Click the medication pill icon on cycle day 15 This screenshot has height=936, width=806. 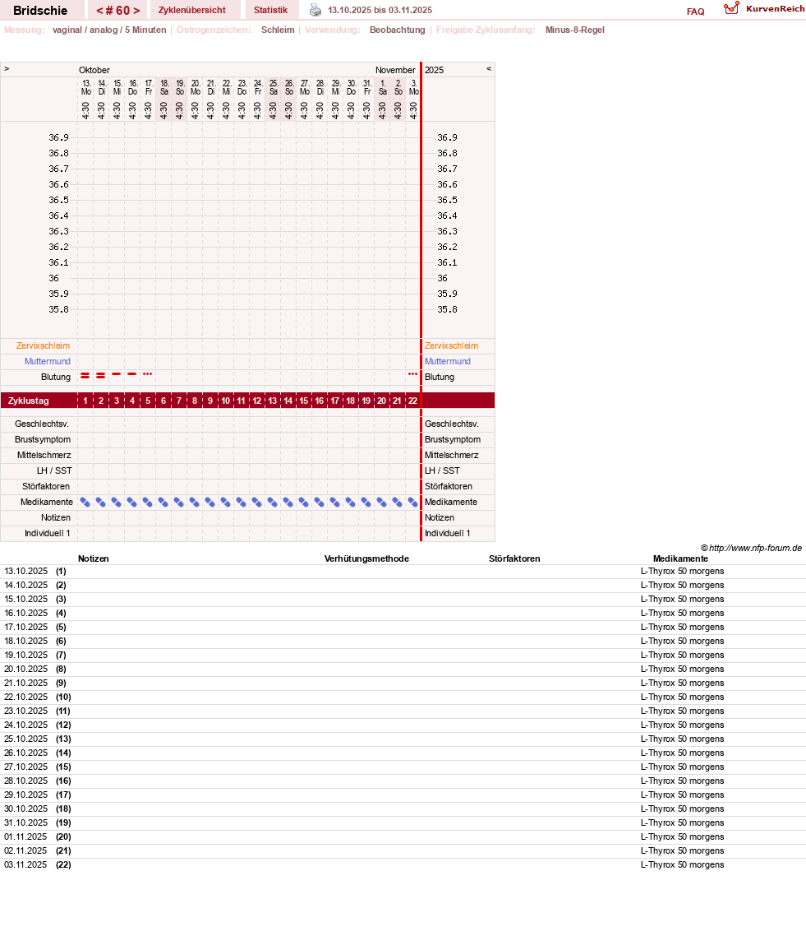click(x=303, y=502)
